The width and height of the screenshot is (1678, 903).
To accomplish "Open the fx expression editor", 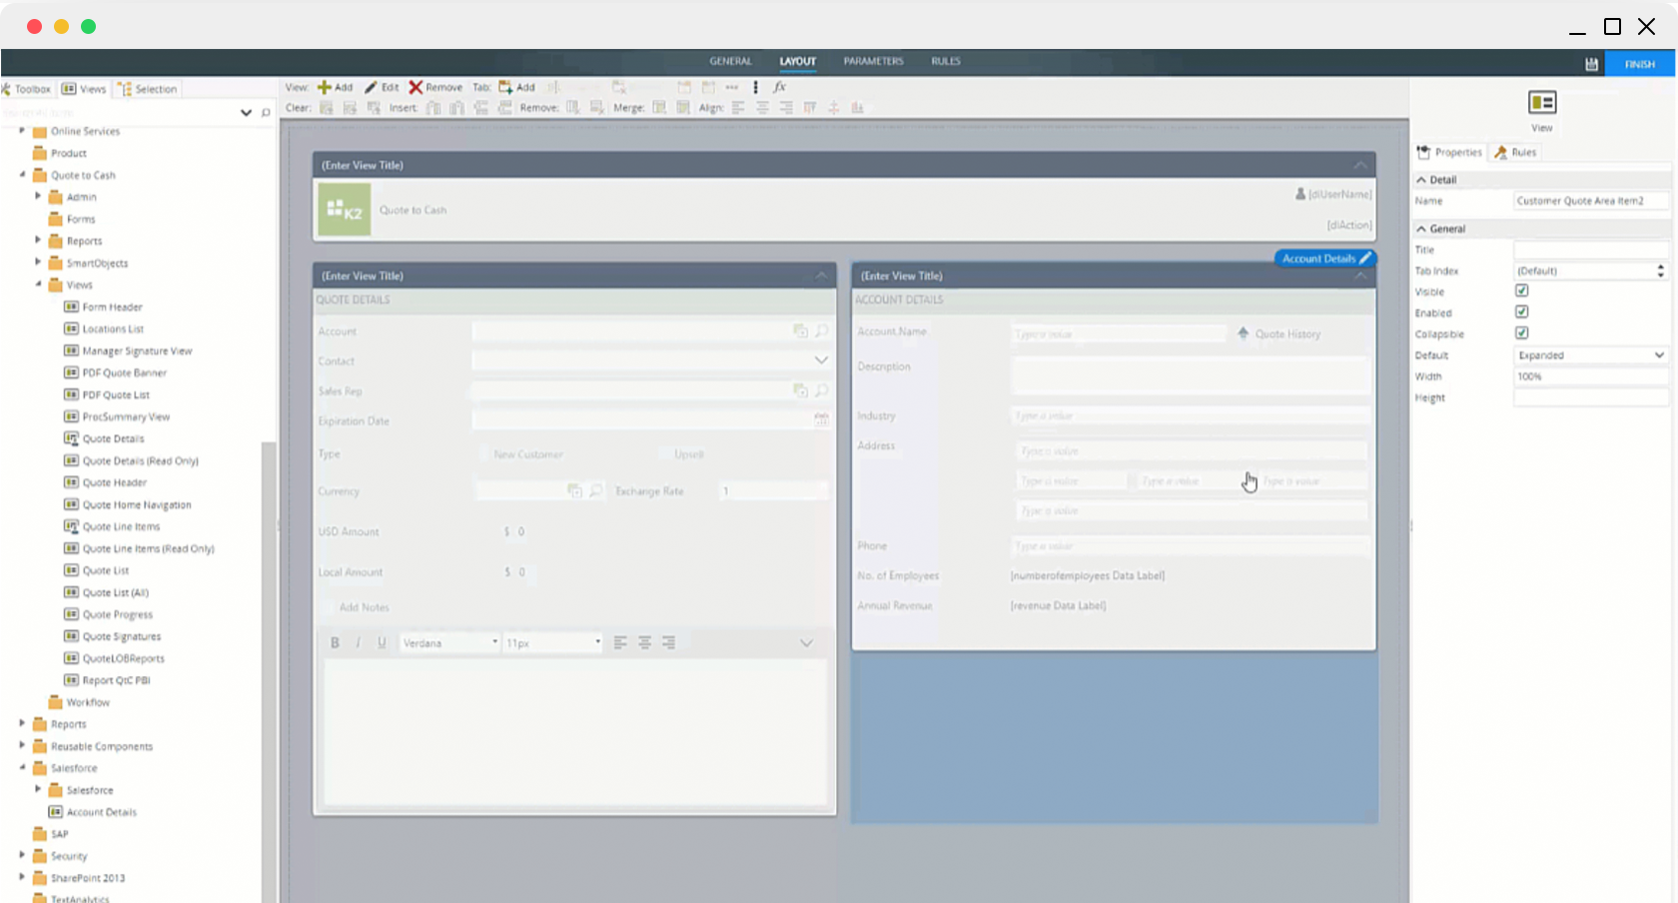I will (779, 87).
